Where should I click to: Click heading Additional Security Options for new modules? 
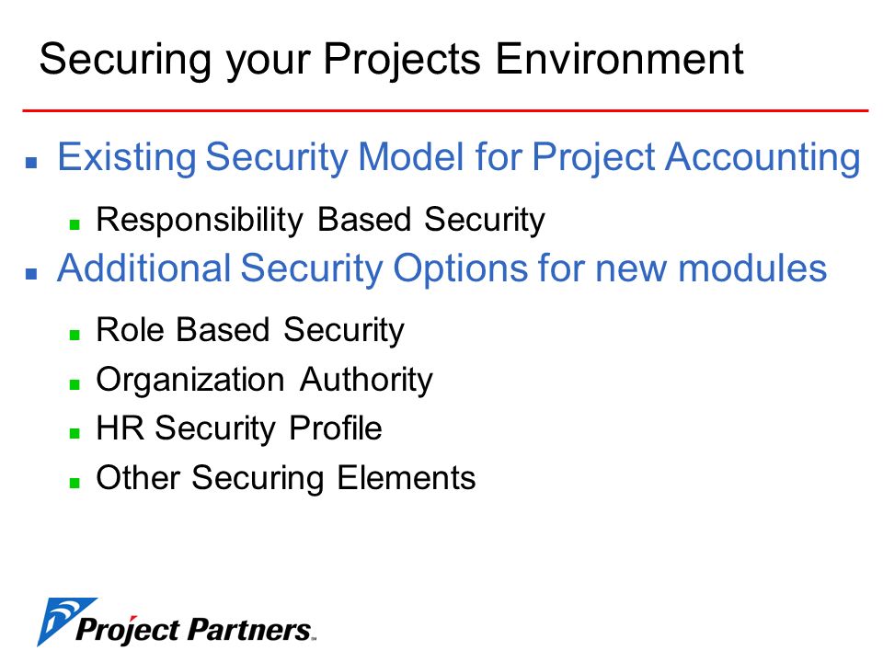pyautogui.click(x=442, y=268)
